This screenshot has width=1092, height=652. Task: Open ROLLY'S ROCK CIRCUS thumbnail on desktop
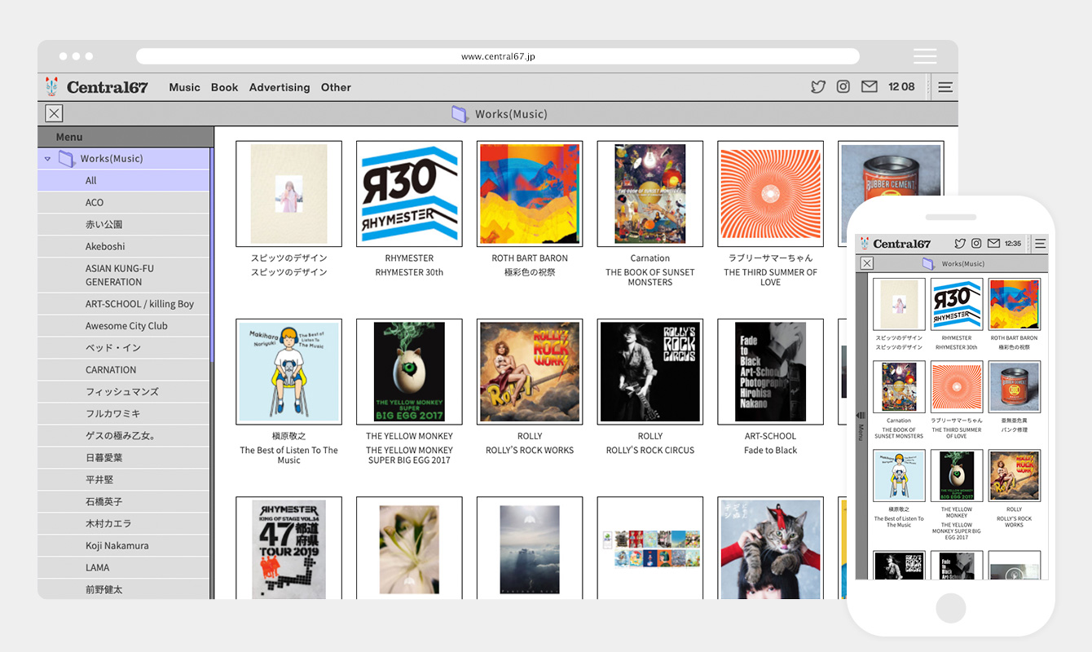point(650,372)
